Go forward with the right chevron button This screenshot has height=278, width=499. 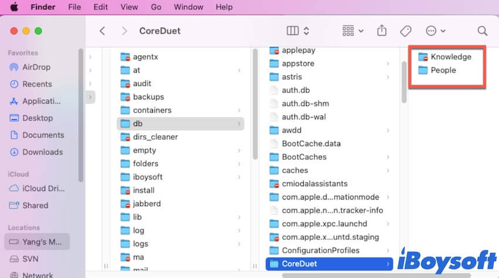coord(124,31)
